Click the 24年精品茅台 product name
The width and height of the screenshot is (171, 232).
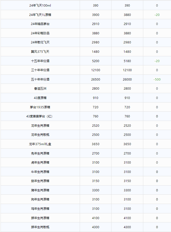(40, 24)
